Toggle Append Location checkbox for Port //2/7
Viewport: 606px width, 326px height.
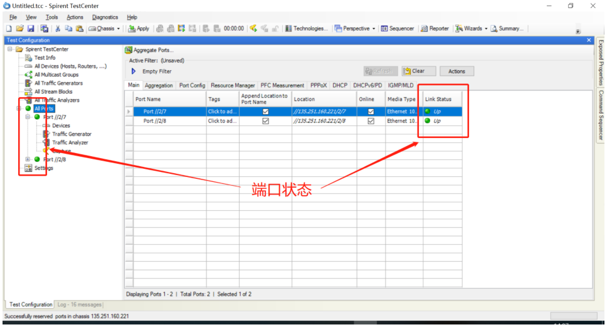[265, 111]
